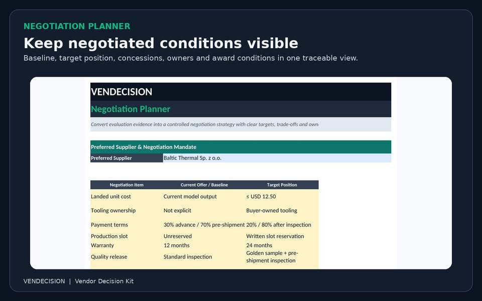Select the Current Offer / Baseline column header
This screenshot has height=301, width=482.
[x=204, y=185]
